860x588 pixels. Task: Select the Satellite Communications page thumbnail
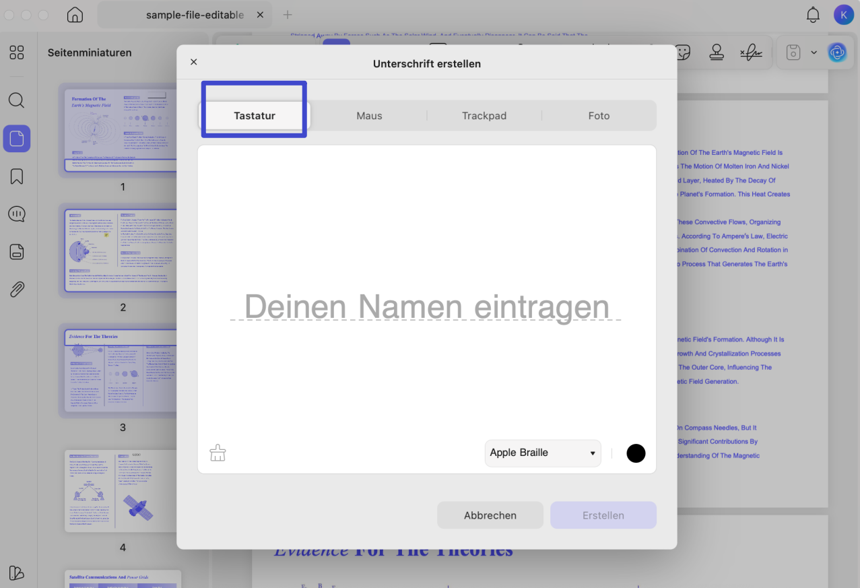pos(123,579)
